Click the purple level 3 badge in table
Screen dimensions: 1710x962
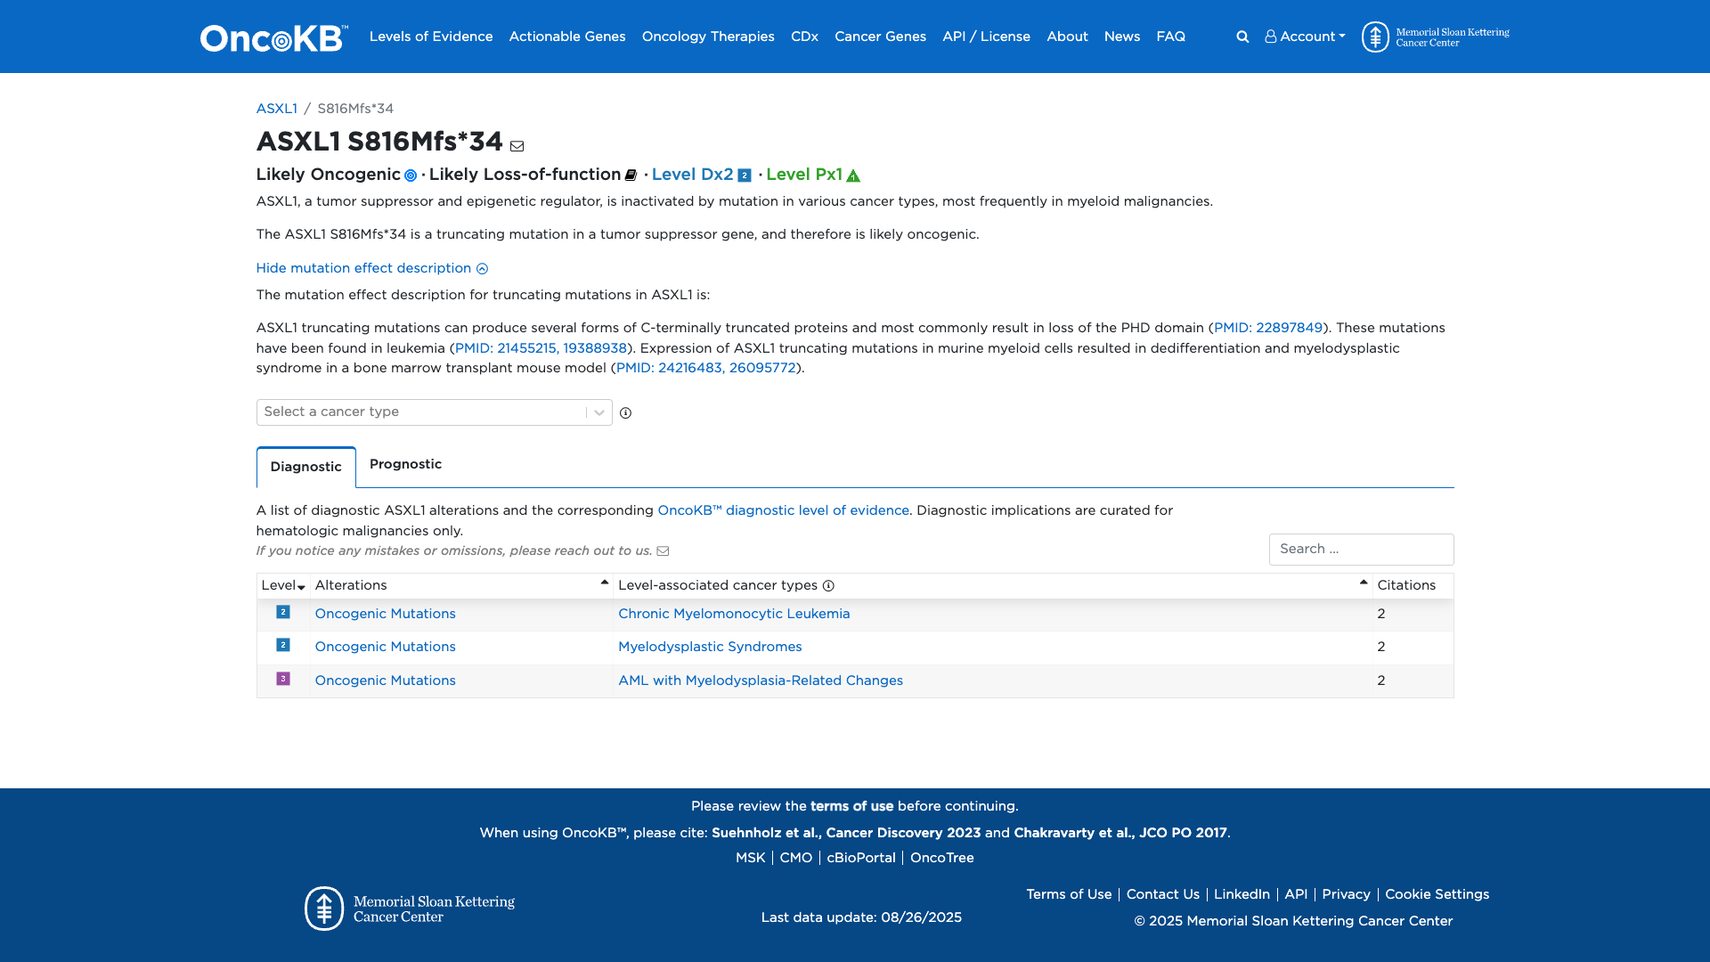click(x=283, y=679)
